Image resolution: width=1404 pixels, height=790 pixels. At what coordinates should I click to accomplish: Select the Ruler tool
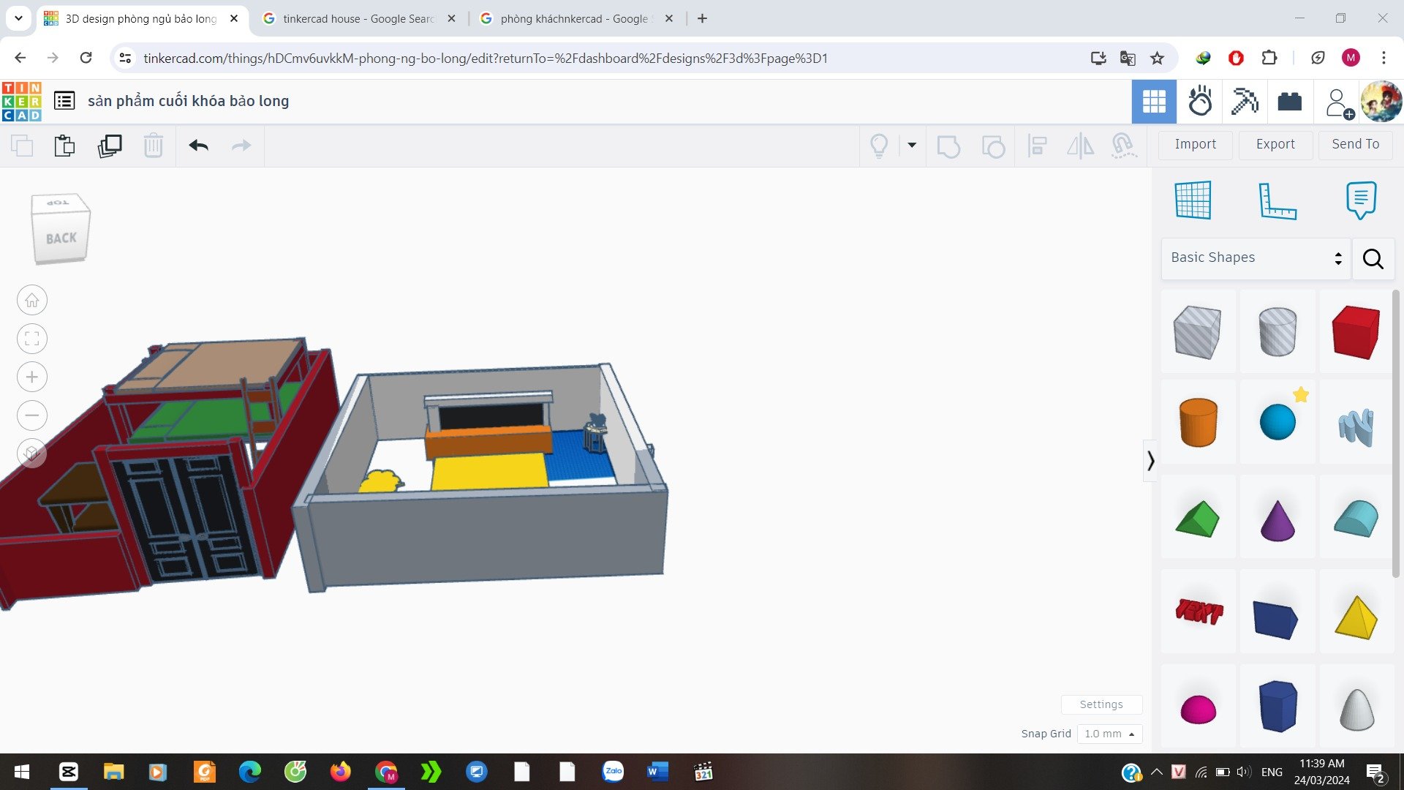pyautogui.click(x=1277, y=200)
